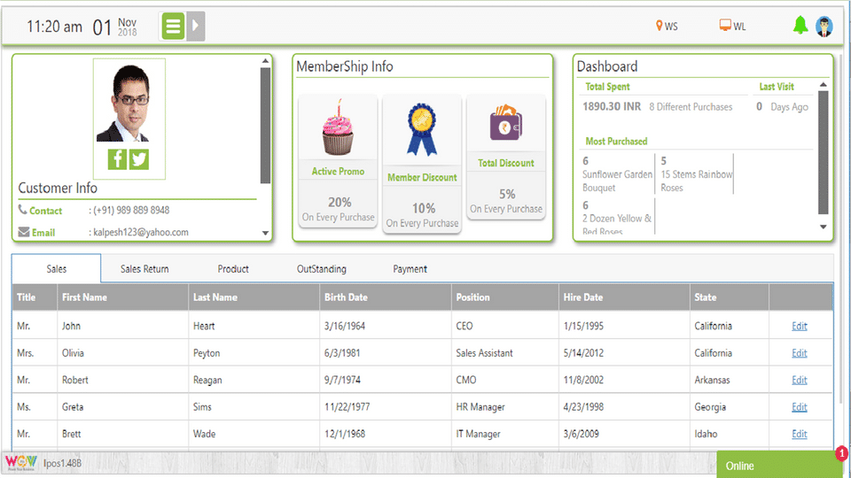Open the green hamburger menu
Image resolution: width=851 pixels, height=478 pixels.
[x=173, y=26]
